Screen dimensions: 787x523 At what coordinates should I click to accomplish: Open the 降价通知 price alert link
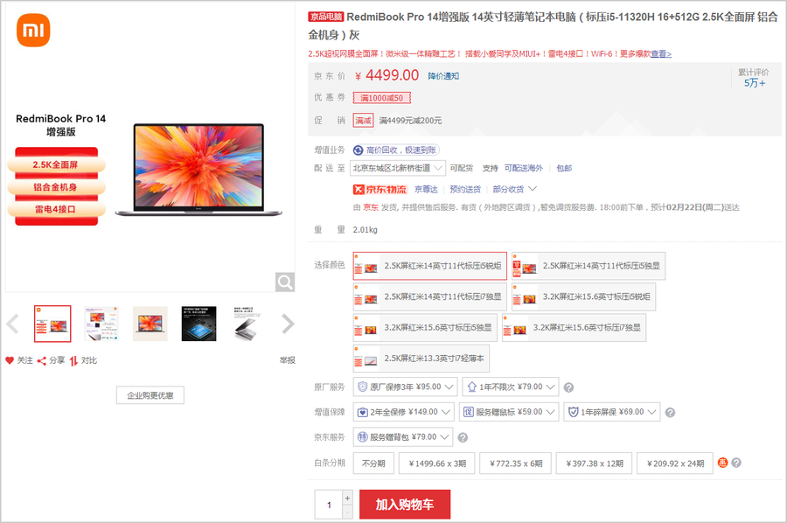tap(443, 76)
